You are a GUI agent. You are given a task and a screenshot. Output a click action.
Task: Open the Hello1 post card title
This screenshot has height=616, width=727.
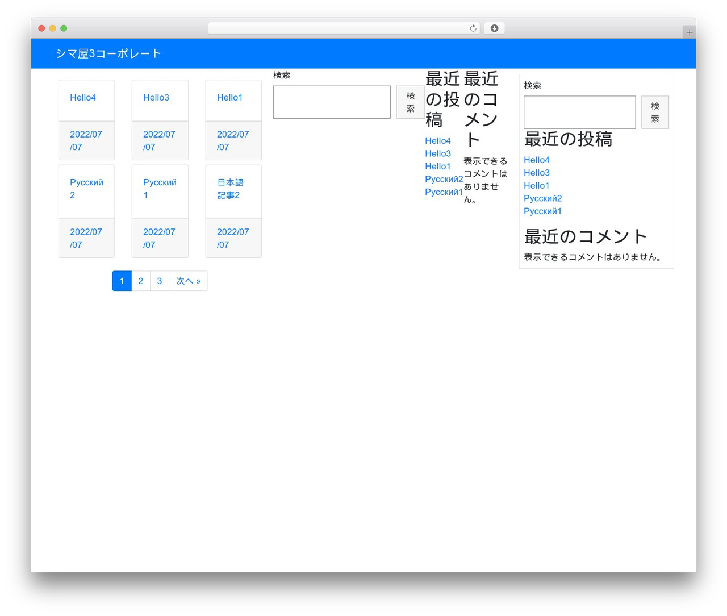pos(229,98)
